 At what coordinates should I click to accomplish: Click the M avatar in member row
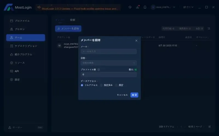point(59,45)
